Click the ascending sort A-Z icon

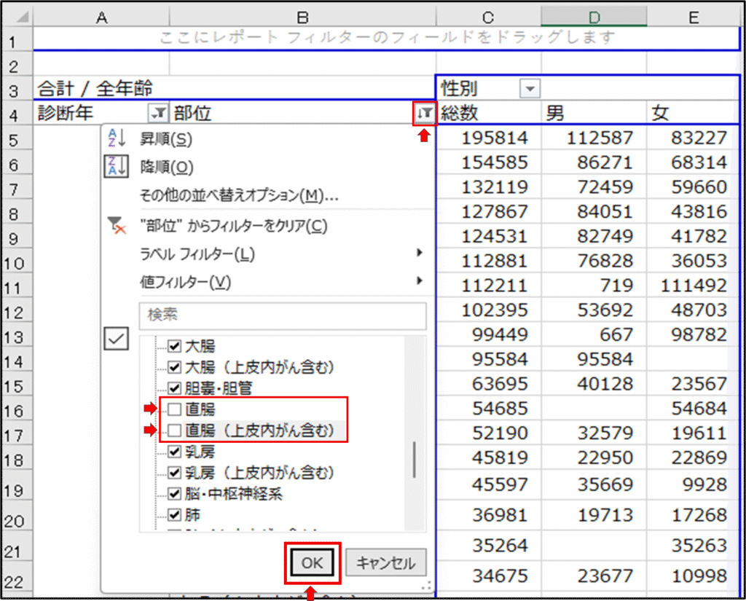pos(117,138)
